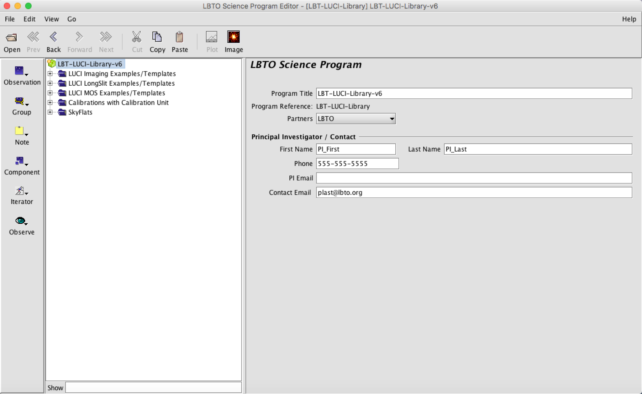Click the Observe eye icon
Screen dimensions: 642x394
[20, 221]
